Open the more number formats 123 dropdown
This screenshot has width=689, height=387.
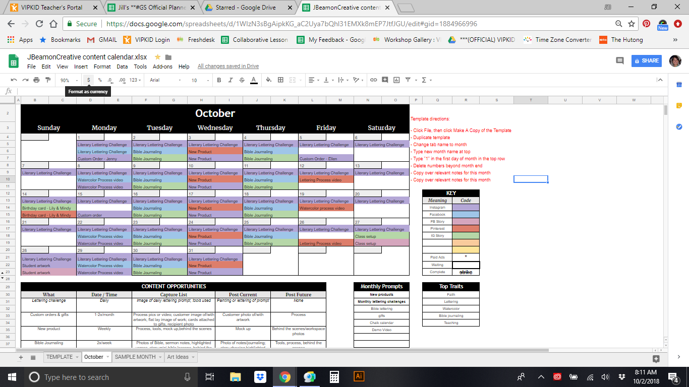pyautogui.click(x=135, y=80)
